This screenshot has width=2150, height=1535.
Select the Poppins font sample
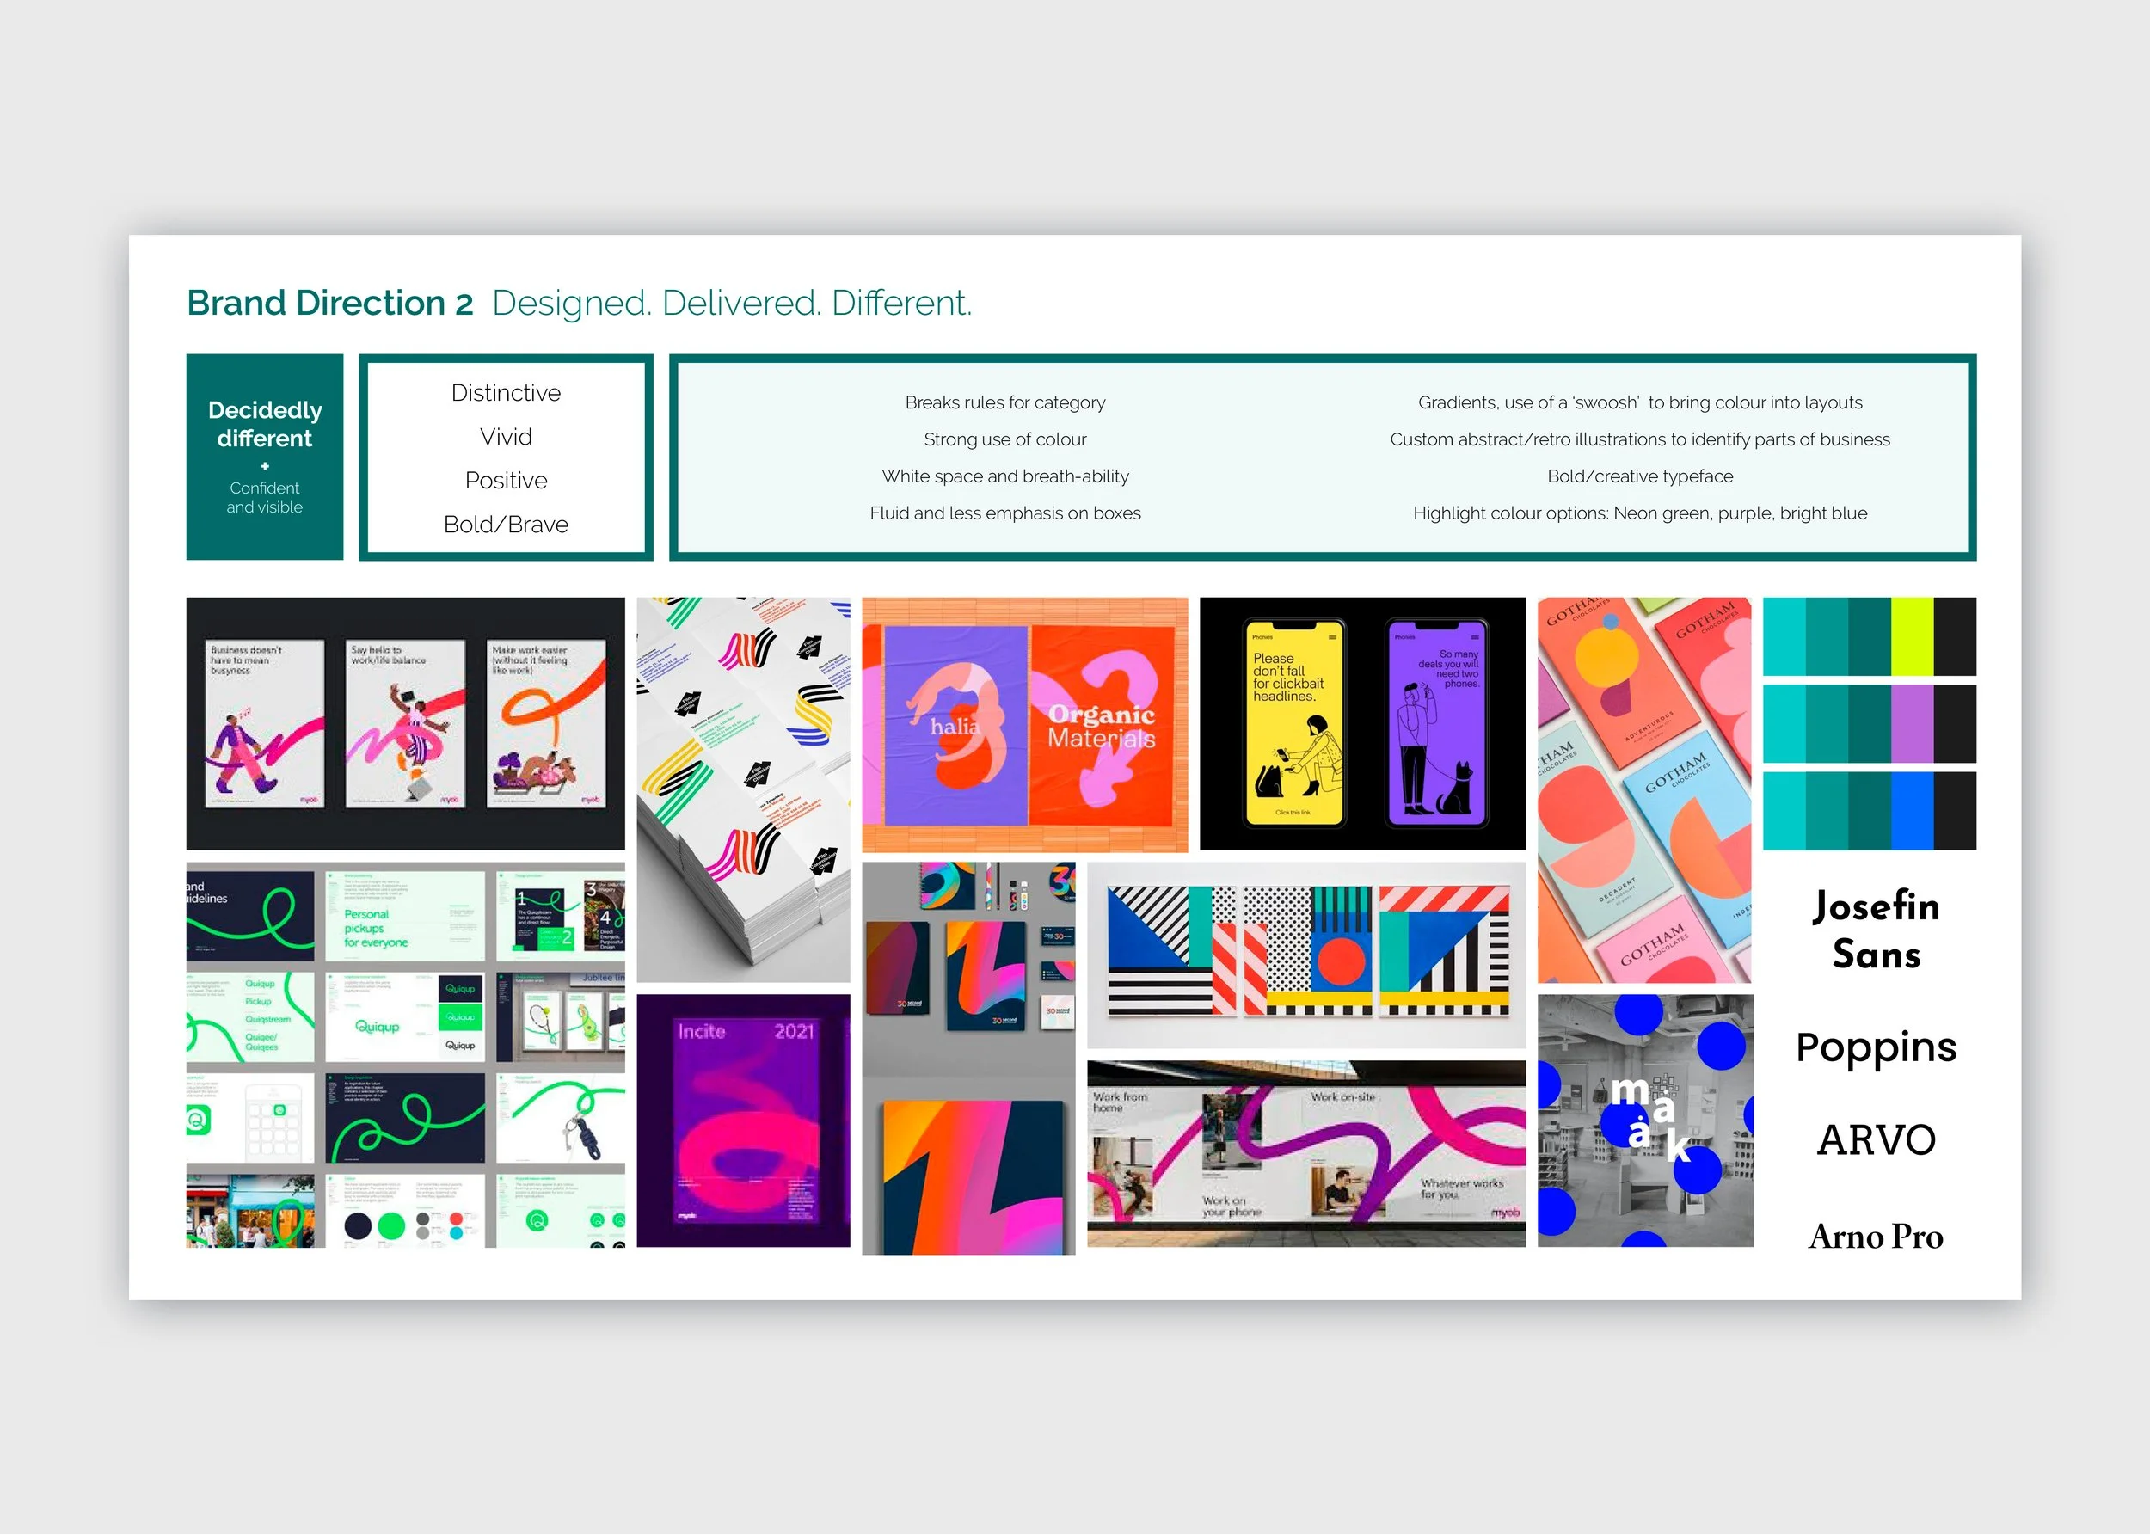click(x=1876, y=1047)
